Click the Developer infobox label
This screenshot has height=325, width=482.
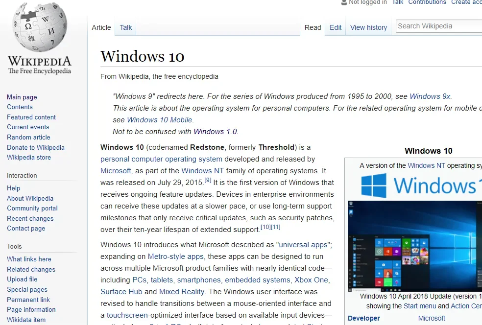[x=363, y=318]
